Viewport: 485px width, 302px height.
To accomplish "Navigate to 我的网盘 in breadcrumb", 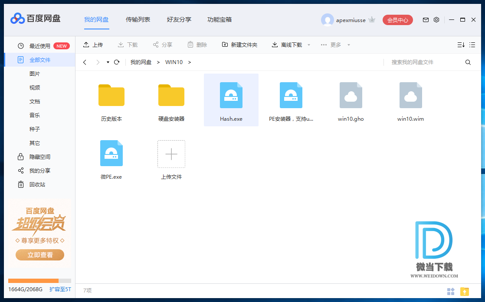I will [141, 62].
